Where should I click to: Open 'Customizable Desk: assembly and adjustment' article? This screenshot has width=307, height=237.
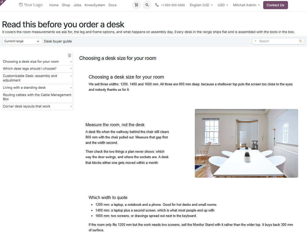[x=30, y=78]
